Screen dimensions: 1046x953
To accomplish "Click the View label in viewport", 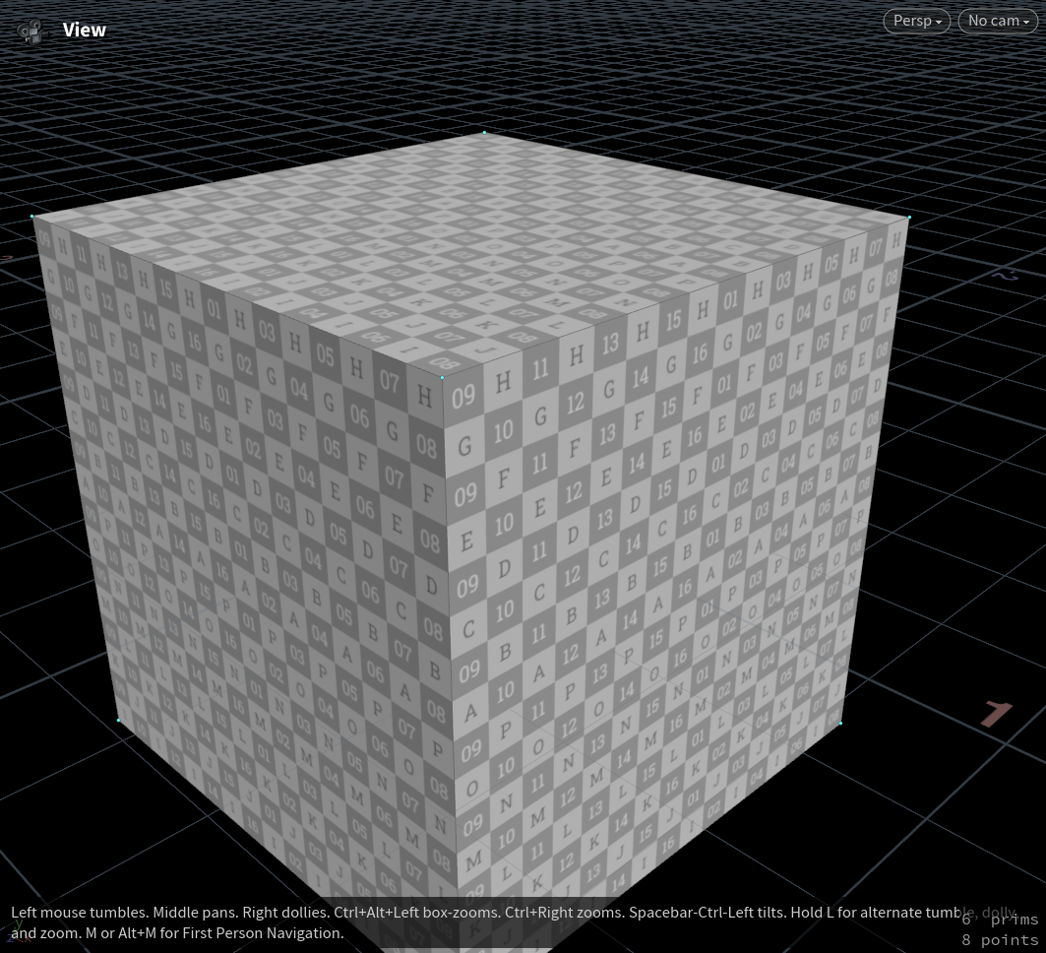I will 84,31.
